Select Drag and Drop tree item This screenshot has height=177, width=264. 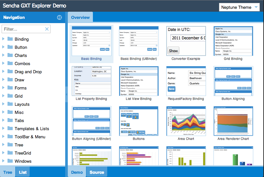point(28,72)
